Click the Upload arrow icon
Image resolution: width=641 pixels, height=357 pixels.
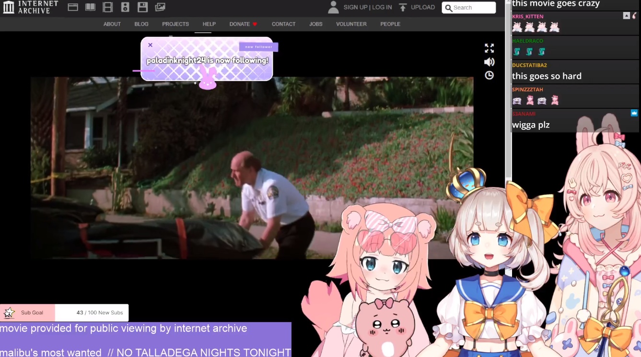click(403, 7)
